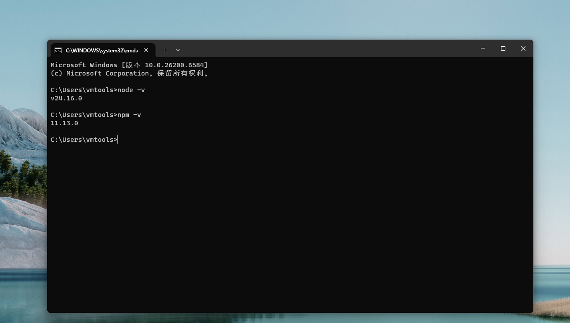Image resolution: width=570 pixels, height=323 pixels.
Task: Click the v24.16.0 output text
Action: coord(66,98)
